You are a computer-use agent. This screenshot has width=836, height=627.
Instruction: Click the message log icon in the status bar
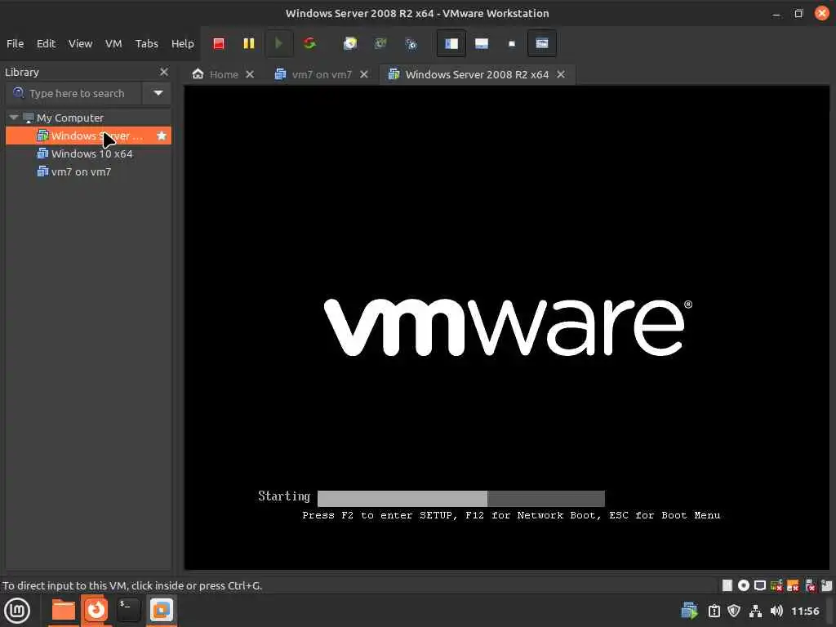click(x=826, y=585)
